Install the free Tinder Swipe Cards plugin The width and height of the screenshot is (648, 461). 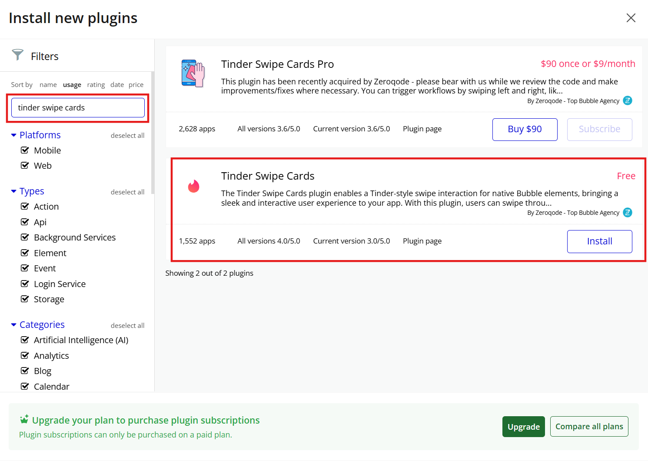coord(599,241)
